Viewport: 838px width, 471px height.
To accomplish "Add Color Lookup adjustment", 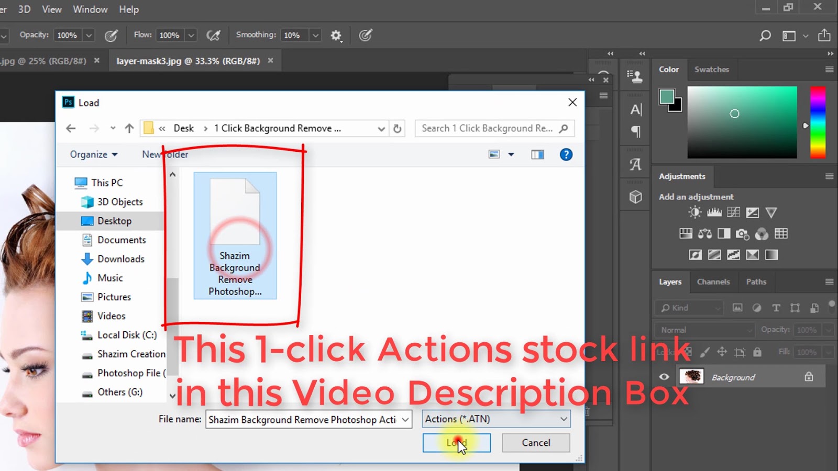I will (x=781, y=233).
